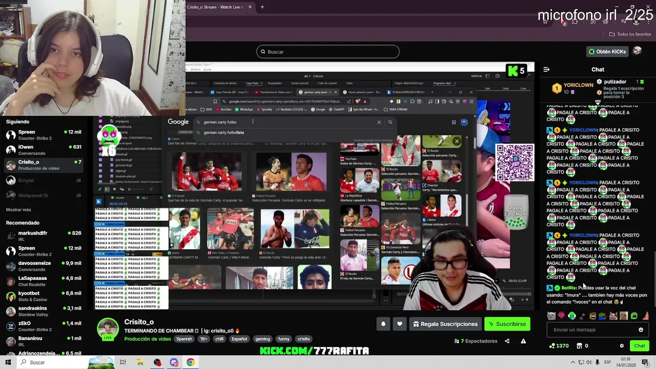The width and height of the screenshot is (656, 369).
Task: Click the Spanish tag
Action: click(x=184, y=339)
